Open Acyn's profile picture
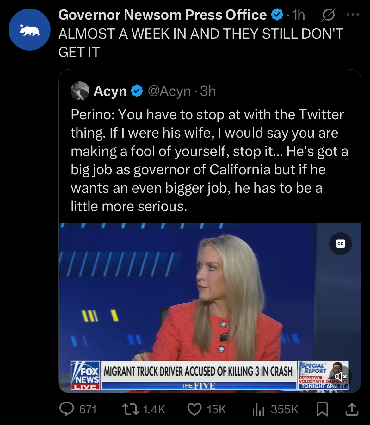 (80, 91)
